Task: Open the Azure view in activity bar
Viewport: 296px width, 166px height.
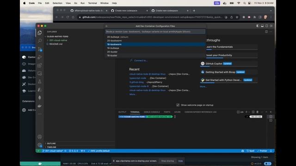Action: [x=40, y=89]
